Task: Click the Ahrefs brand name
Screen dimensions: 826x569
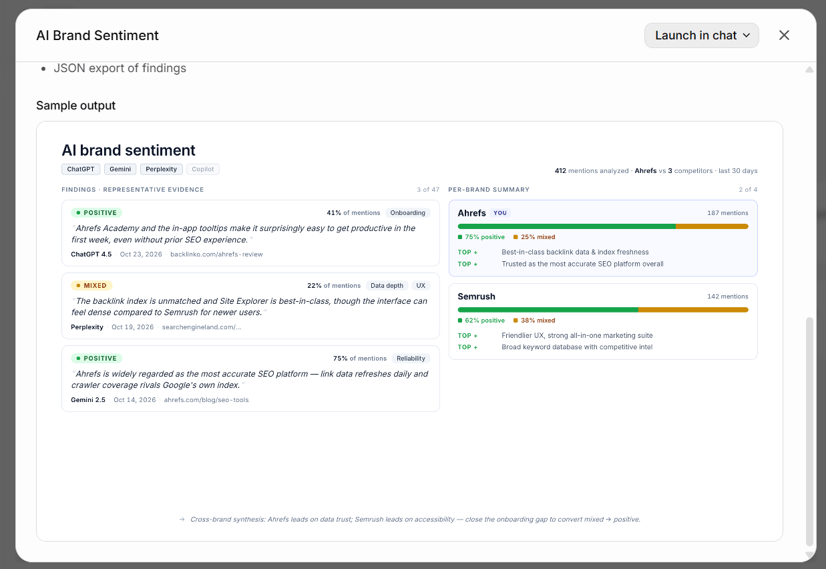Action: click(x=472, y=213)
